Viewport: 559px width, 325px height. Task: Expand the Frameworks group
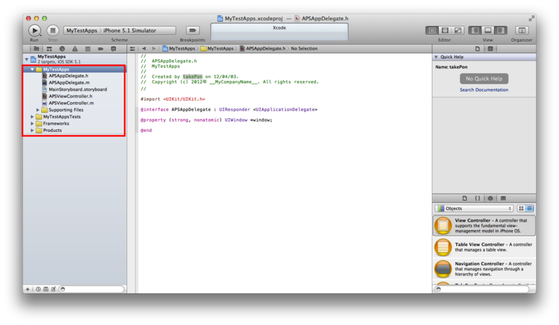click(32, 124)
